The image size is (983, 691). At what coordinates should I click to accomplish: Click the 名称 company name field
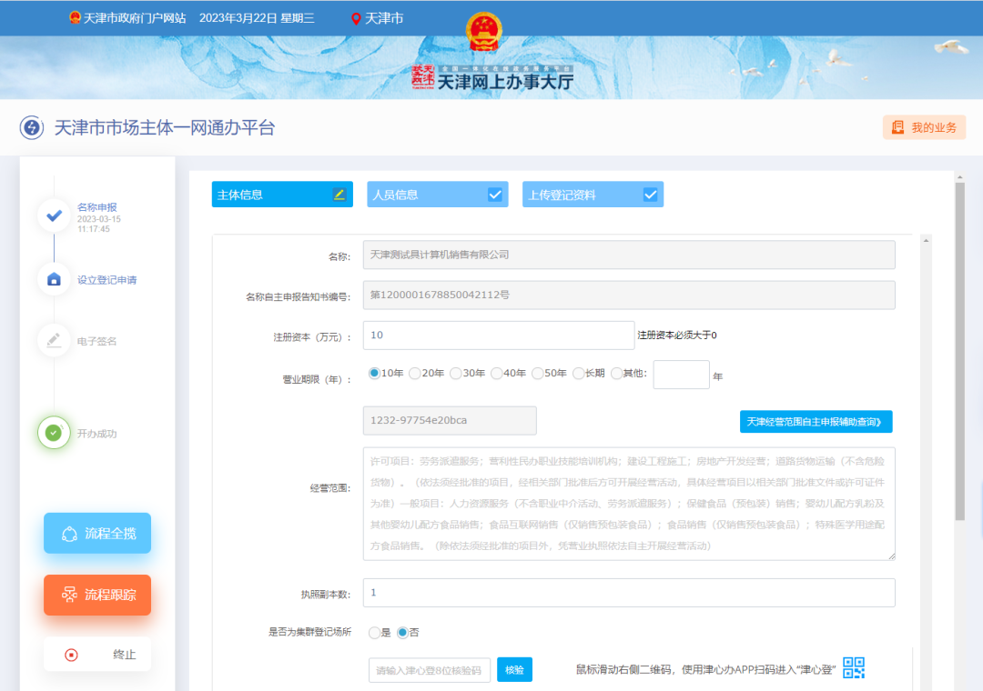click(629, 255)
